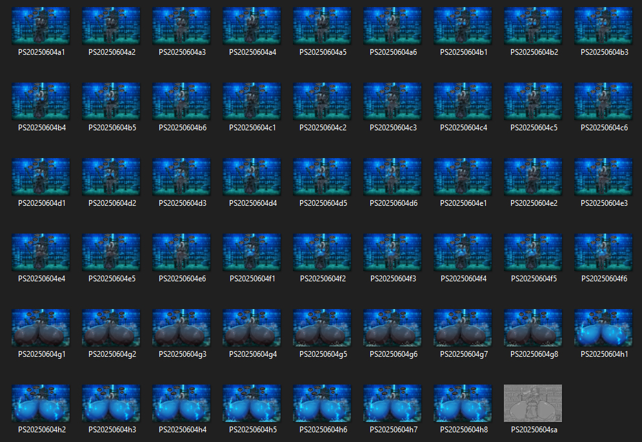Select the PS20250604c3 thumbnail
This screenshot has width=642, height=442.
pyautogui.click(x=393, y=101)
